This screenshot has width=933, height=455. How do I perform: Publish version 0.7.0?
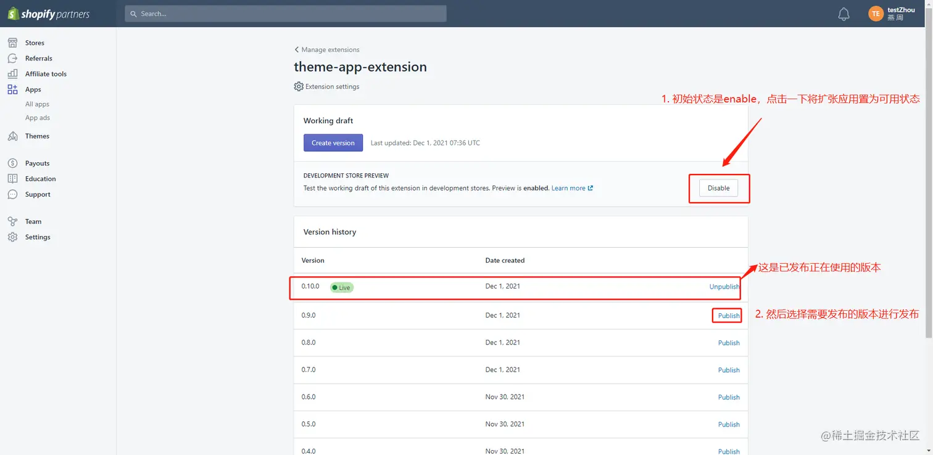729,370
